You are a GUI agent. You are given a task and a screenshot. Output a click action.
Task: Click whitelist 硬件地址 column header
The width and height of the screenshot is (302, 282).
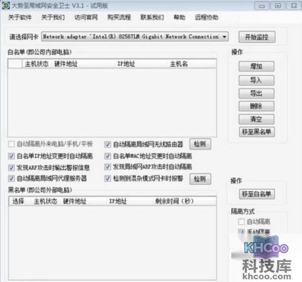(66, 64)
